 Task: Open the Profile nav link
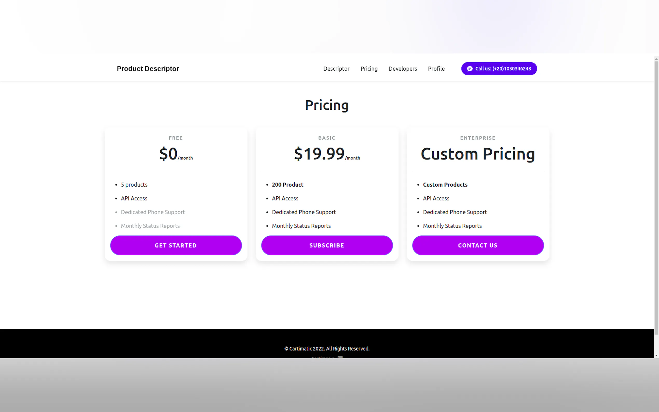click(x=436, y=69)
